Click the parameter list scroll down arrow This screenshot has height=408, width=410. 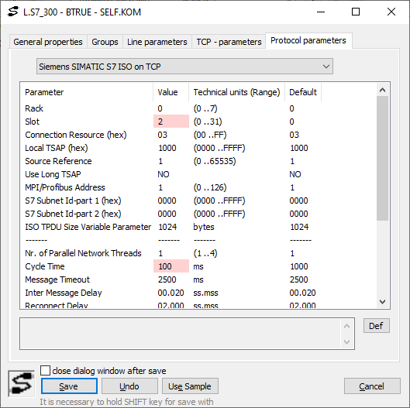(x=382, y=302)
